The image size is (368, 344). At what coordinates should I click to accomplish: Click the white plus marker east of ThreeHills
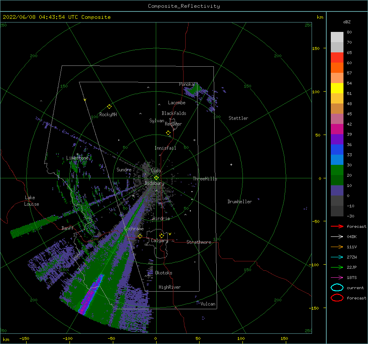tap(231, 164)
